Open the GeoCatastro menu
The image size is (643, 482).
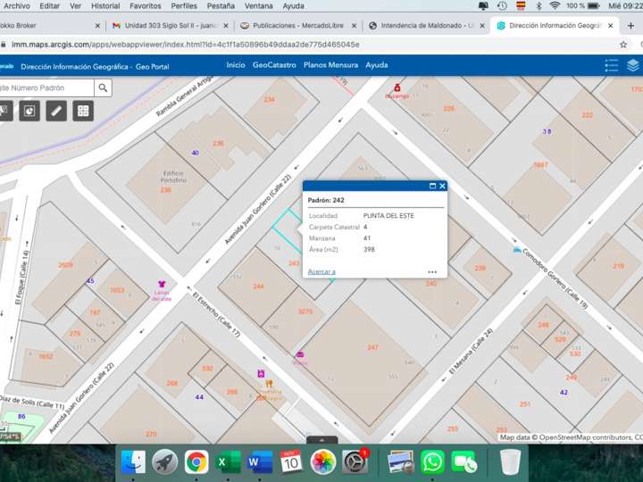(x=274, y=65)
